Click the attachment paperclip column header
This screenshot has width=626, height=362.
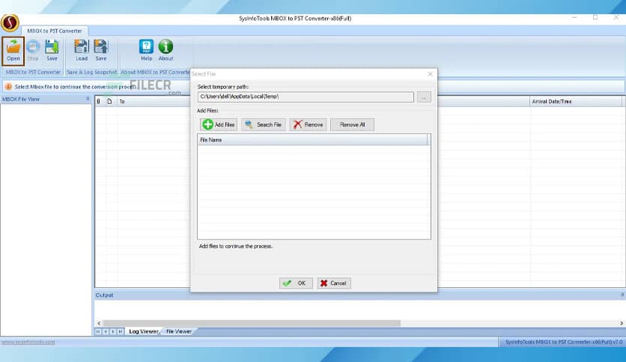point(99,101)
